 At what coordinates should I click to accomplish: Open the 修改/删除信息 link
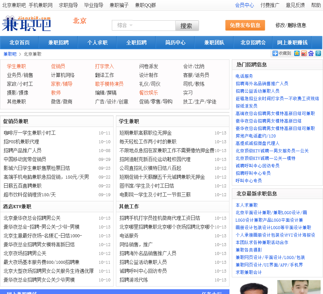(x=291, y=25)
